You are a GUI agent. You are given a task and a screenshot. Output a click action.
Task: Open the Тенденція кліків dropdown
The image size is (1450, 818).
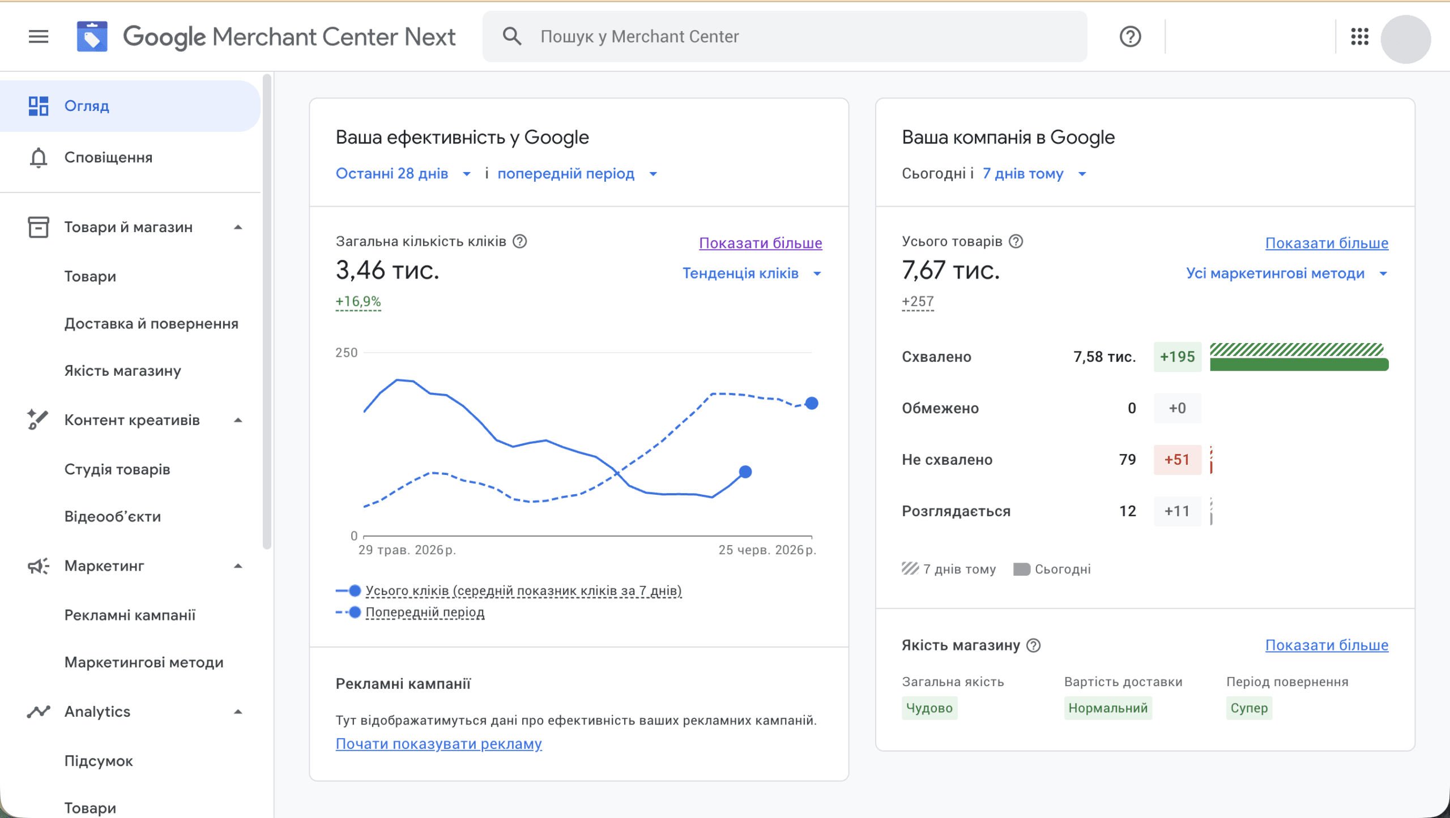[x=752, y=273]
